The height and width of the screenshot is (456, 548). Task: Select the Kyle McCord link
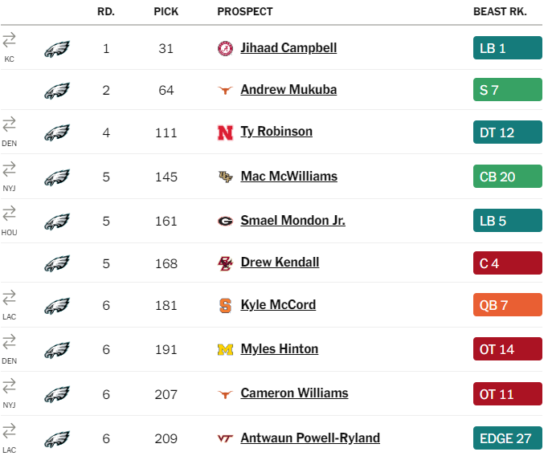point(278,305)
